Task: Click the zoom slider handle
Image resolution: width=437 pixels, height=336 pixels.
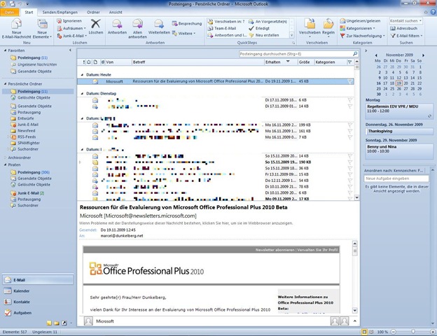Action: [x=413, y=332]
